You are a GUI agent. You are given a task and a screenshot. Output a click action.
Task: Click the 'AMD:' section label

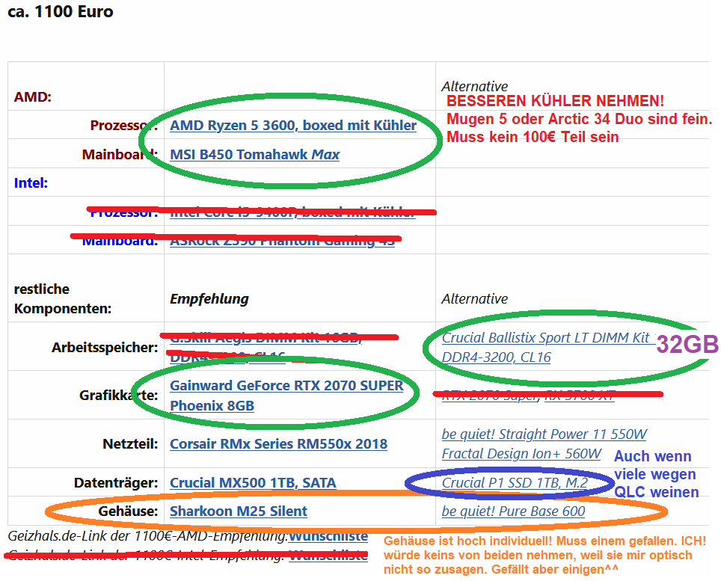pos(33,97)
